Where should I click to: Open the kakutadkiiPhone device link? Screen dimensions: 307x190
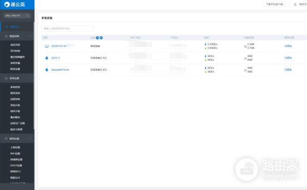tap(60, 70)
